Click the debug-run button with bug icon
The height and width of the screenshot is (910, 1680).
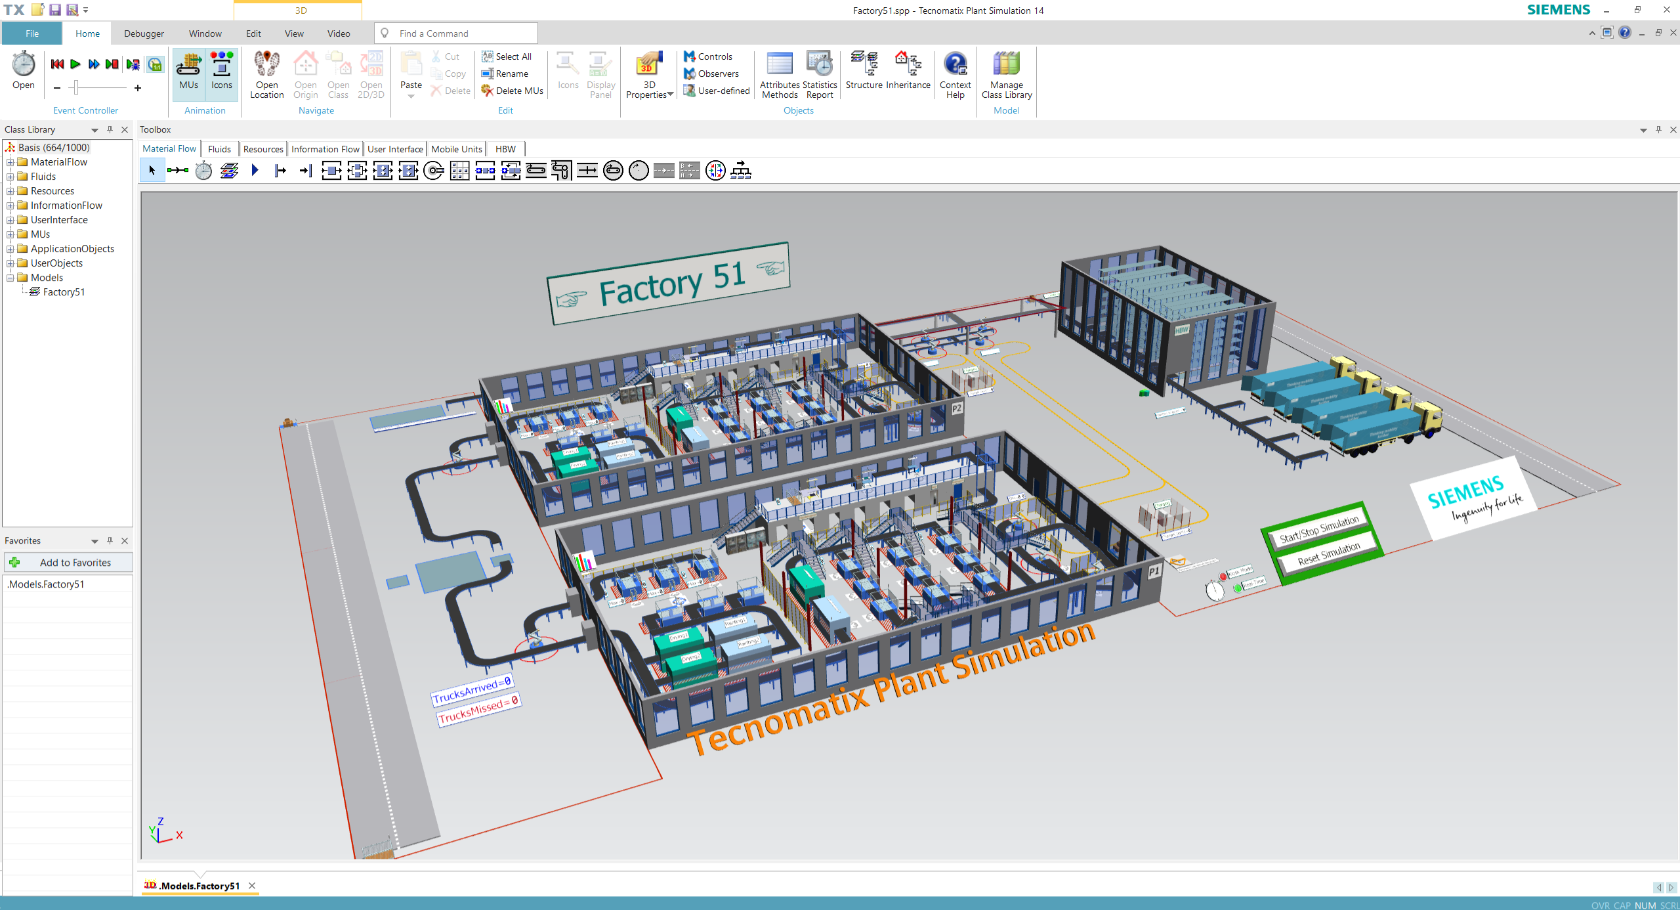coord(133,64)
